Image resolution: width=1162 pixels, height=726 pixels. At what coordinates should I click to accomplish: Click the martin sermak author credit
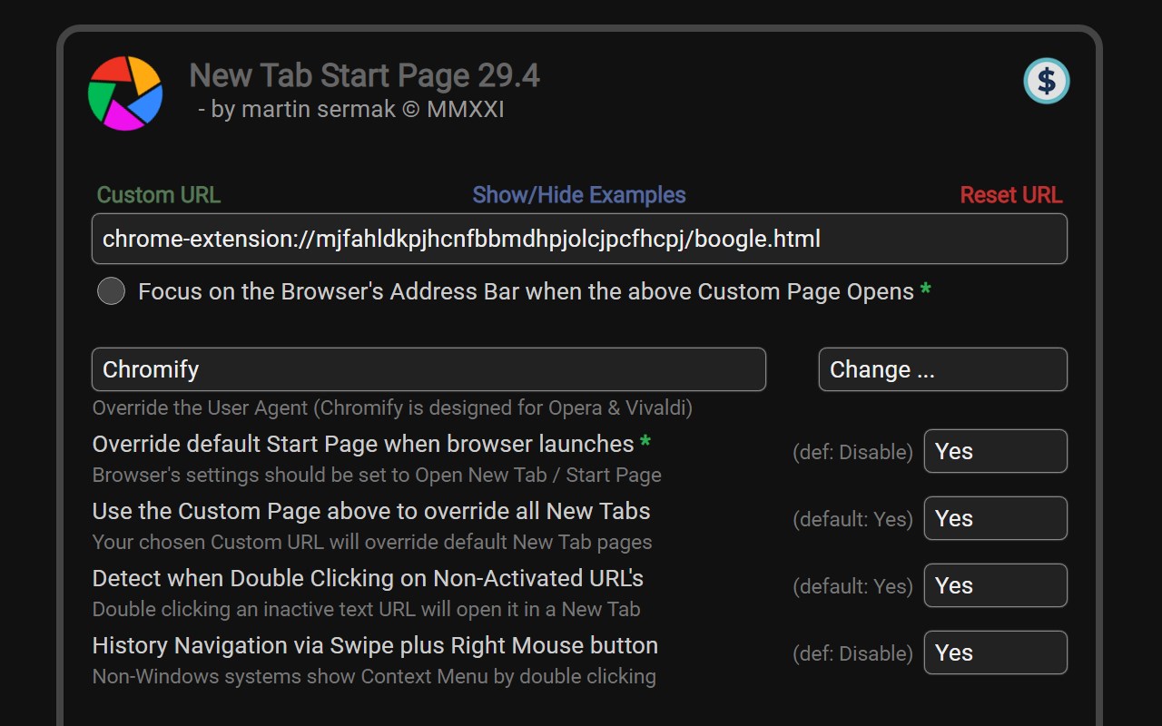pos(351,110)
